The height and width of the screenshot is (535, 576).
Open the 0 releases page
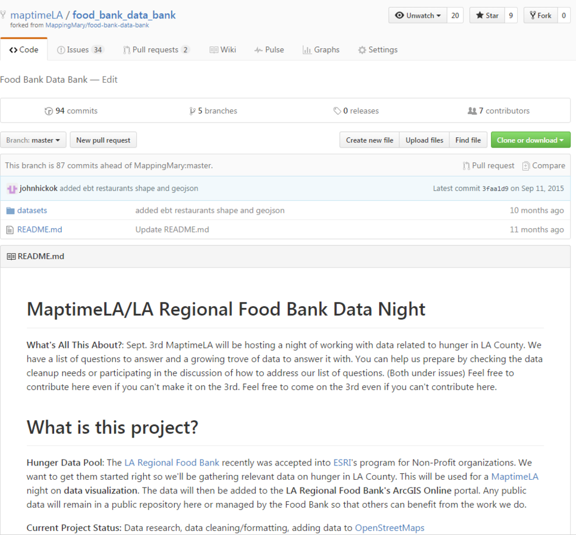point(356,111)
